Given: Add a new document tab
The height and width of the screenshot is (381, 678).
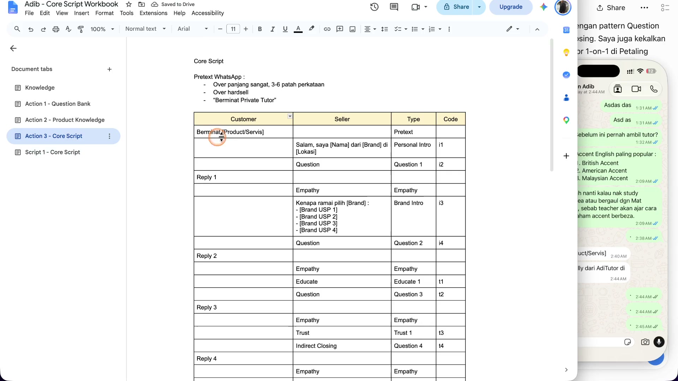Looking at the screenshot, I should [x=109, y=69].
